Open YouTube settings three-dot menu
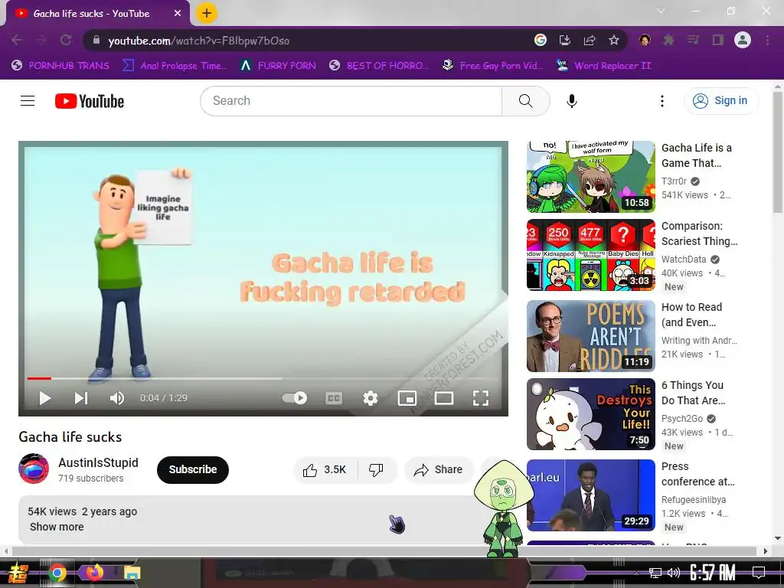 [662, 101]
